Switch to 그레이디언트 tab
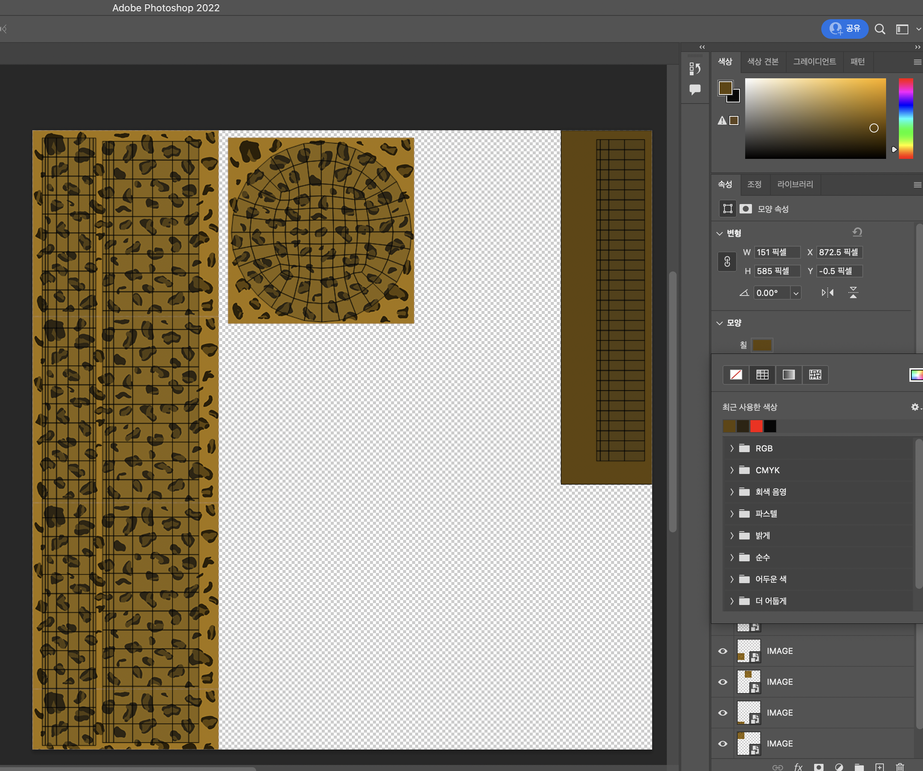923x771 pixels. (814, 61)
